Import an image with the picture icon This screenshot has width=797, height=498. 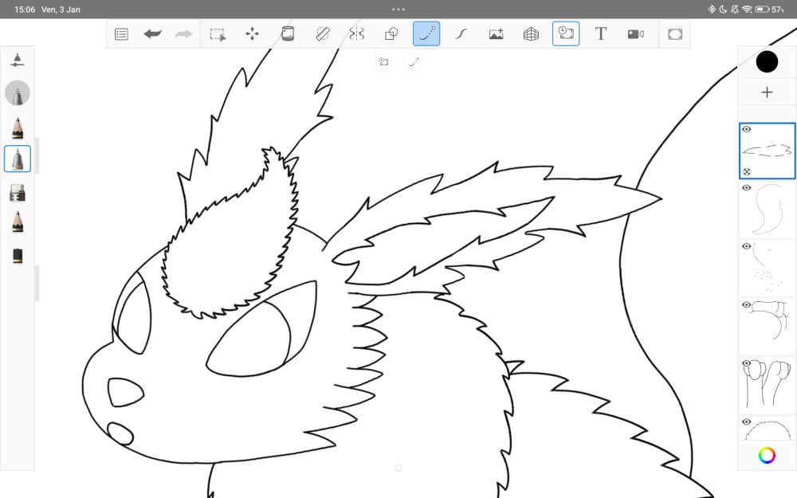tap(496, 34)
